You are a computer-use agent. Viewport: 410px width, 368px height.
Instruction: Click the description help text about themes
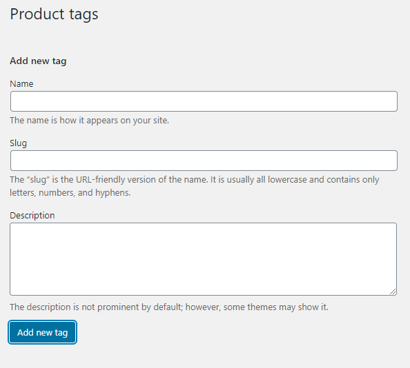coord(169,307)
